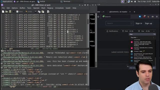Click the Open File folder icon in Emacs
Viewport: 160px width, 90px height.
pos(7,12)
